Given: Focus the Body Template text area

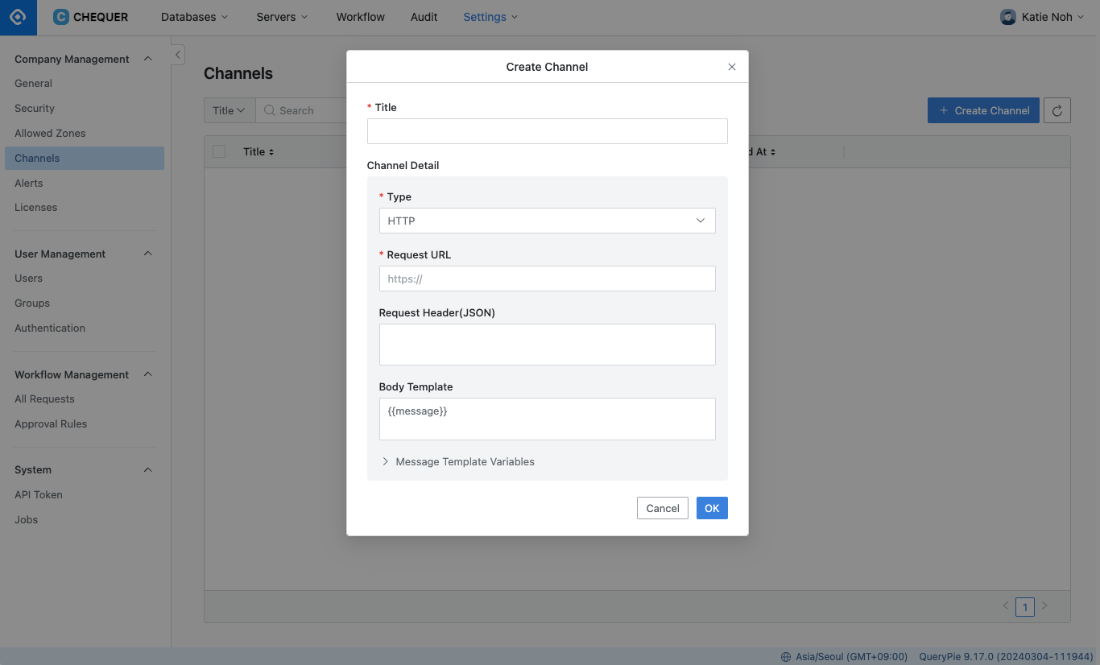Looking at the screenshot, I should [547, 419].
